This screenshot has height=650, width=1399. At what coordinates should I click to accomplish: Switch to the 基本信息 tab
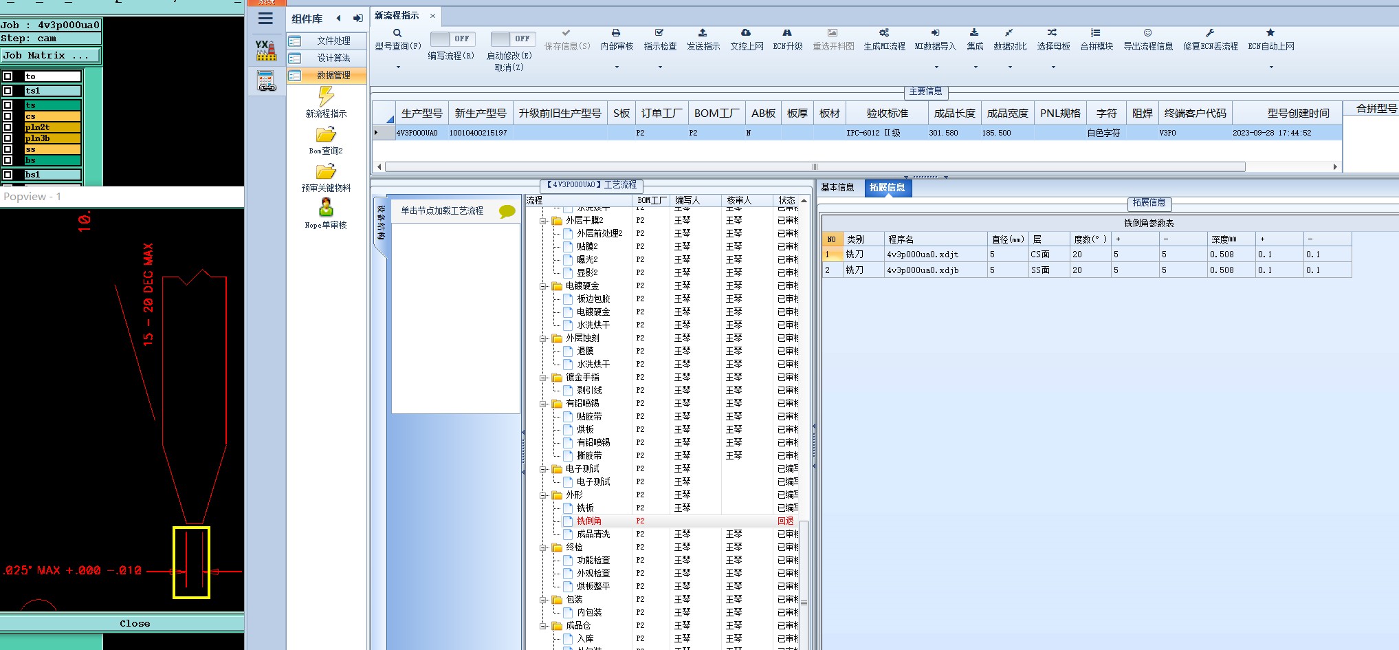coord(837,188)
